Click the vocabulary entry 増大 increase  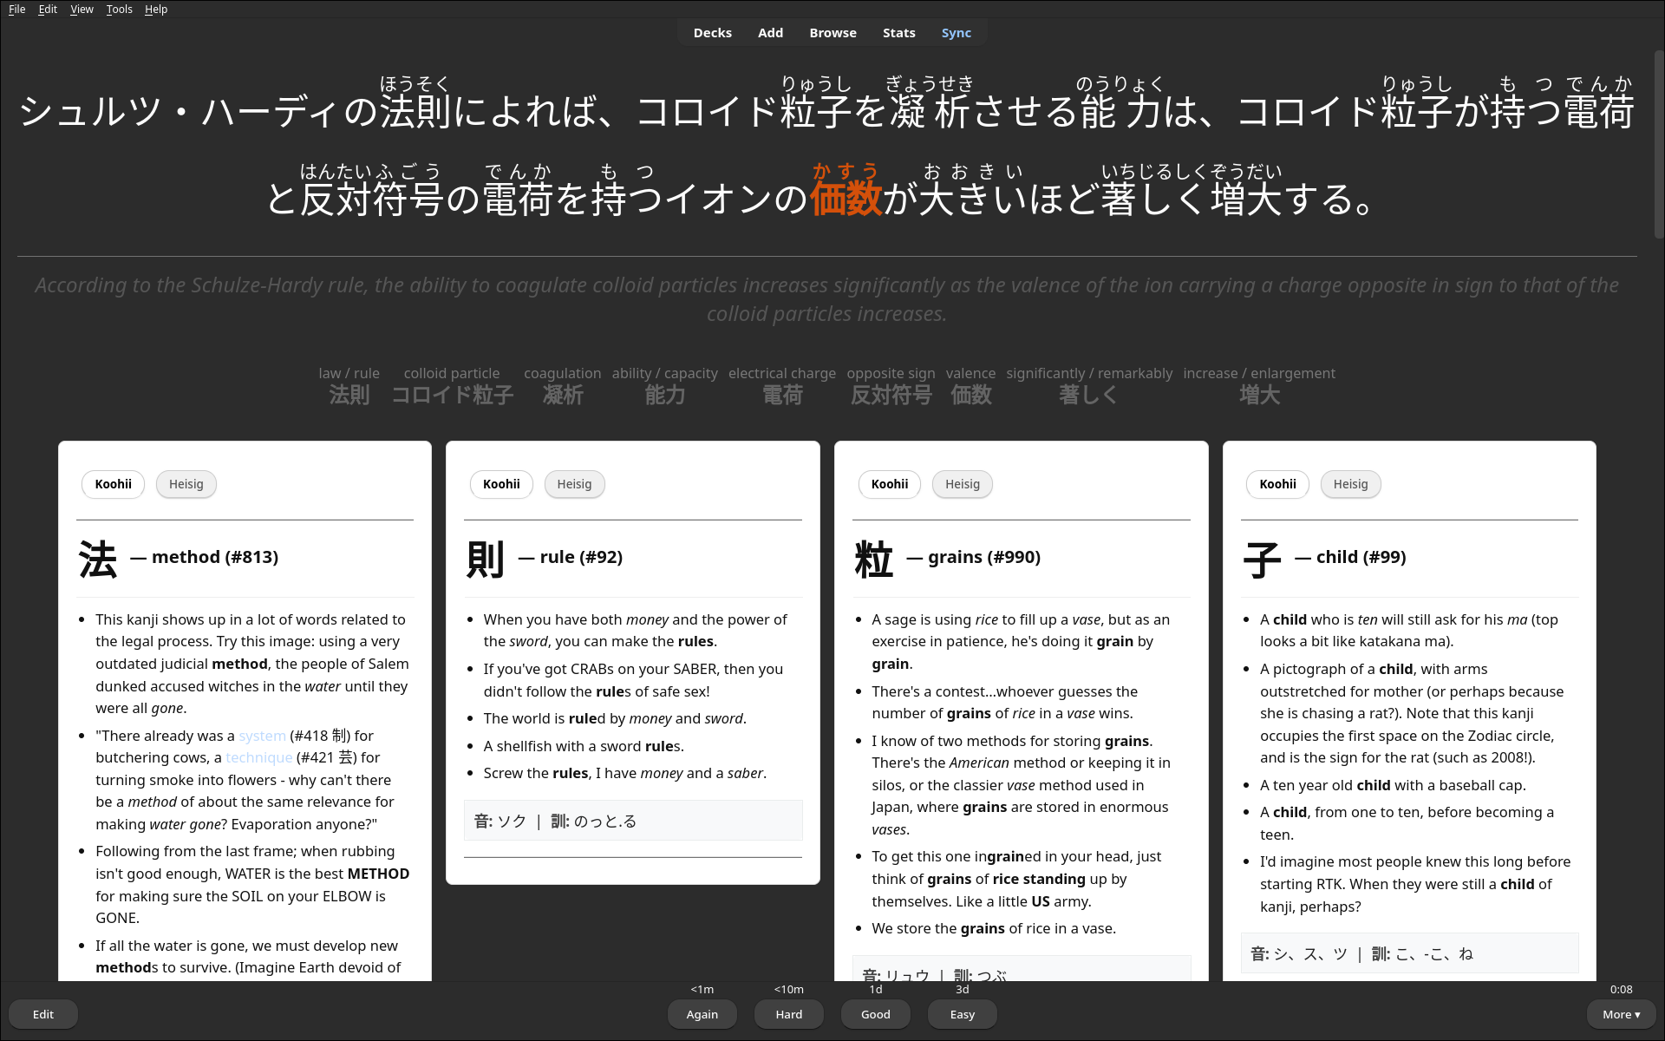click(x=1259, y=386)
